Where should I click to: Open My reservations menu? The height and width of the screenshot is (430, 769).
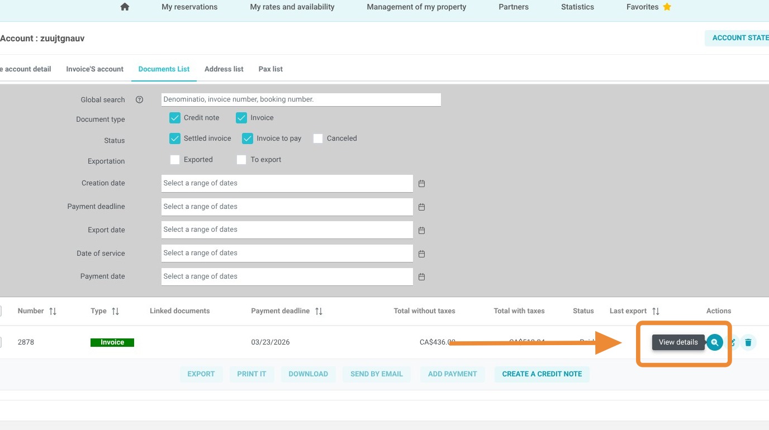pos(189,7)
